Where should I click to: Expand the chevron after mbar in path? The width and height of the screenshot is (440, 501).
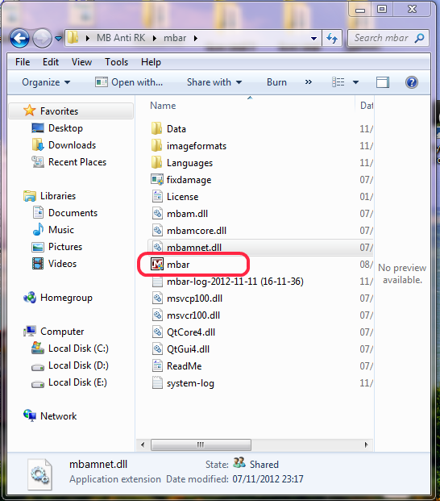[x=196, y=39]
